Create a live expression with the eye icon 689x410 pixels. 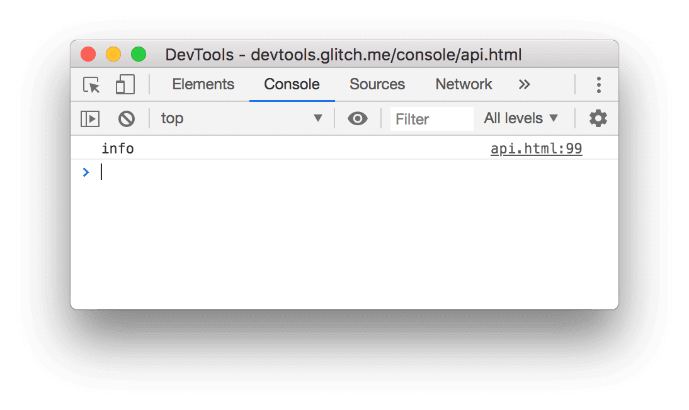point(358,118)
